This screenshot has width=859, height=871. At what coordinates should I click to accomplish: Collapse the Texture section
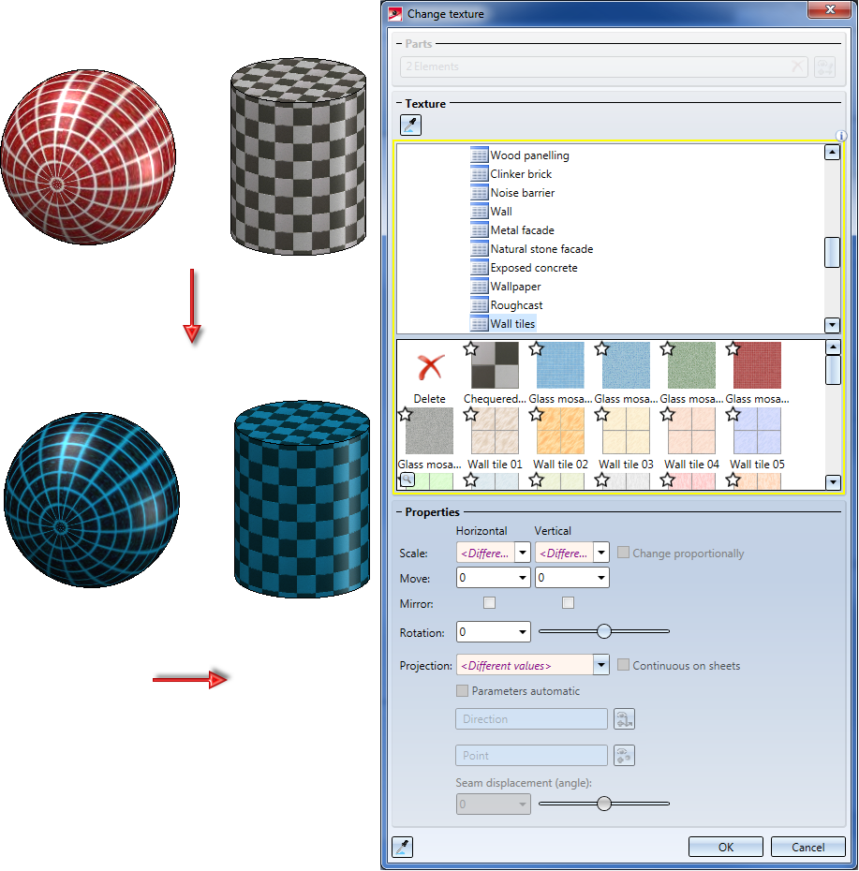coord(399,103)
